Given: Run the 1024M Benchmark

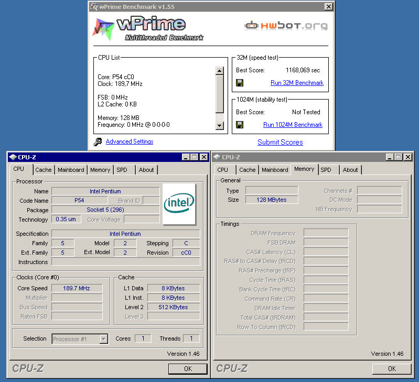Looking at the screenshot, I should point(293,125).
